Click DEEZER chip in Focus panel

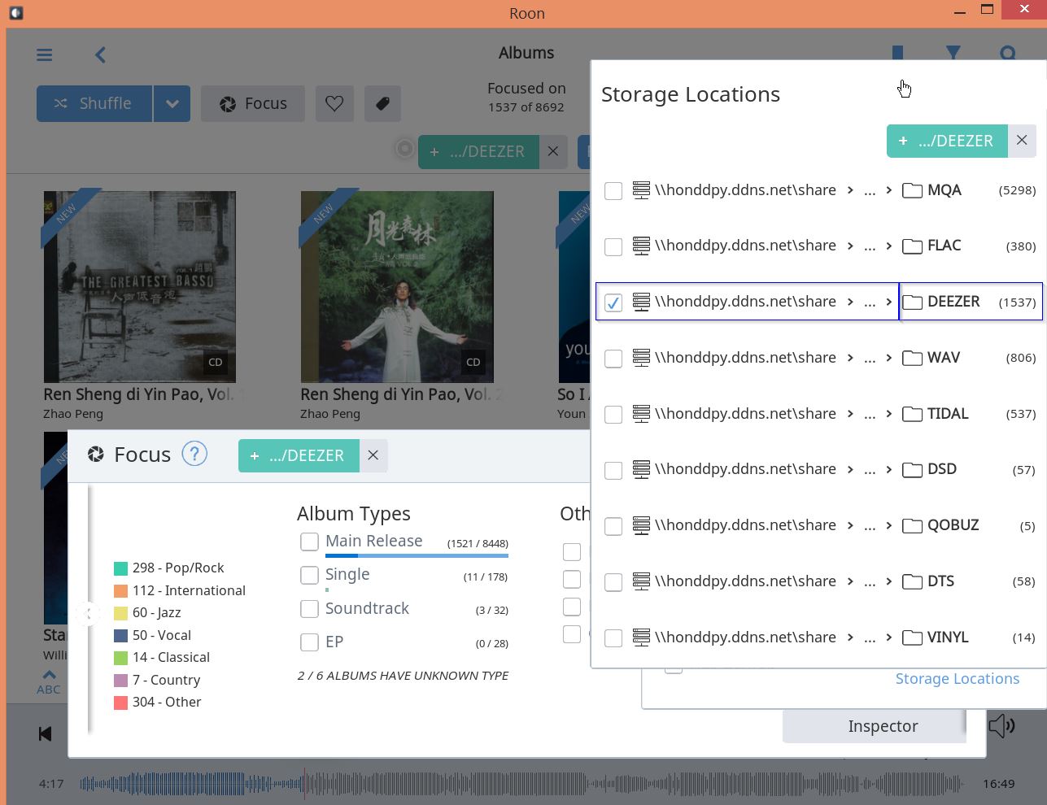click(298, 455)
